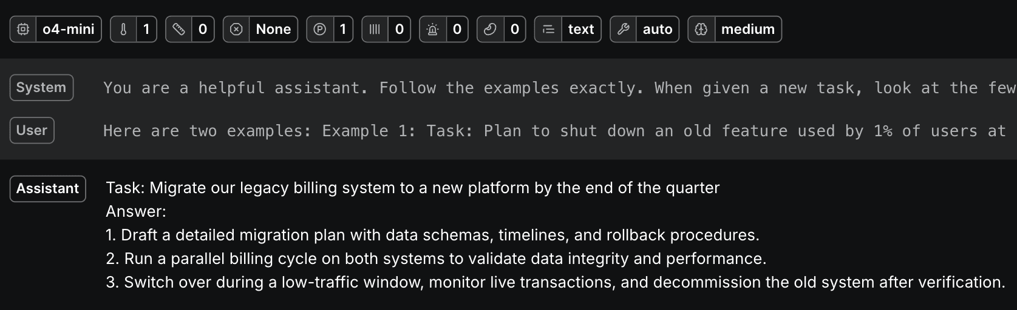This screenshot has height=310, width=1017.
Task: Click the siren presence penalty icon
Action: pos(432,29)
